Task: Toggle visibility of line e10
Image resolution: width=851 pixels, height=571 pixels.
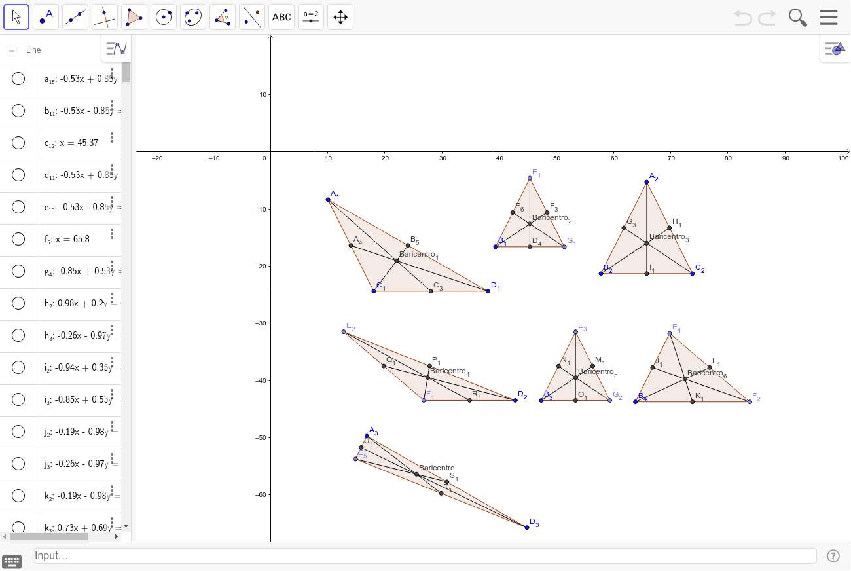Action: point(18,207)
